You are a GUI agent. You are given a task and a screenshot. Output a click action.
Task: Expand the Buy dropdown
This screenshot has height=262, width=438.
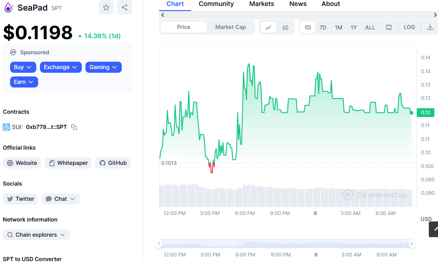point(23,67)
